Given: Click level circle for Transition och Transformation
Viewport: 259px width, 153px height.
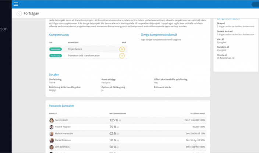Looking at the screenshot, I should [122, 56].
